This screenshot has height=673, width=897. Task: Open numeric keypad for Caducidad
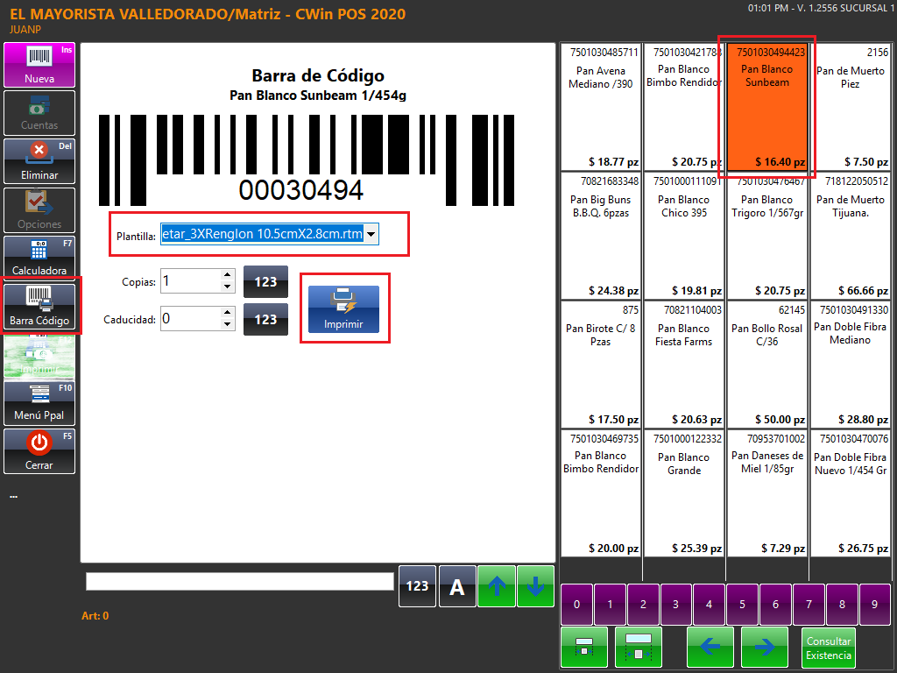click(x=265, y=320)
